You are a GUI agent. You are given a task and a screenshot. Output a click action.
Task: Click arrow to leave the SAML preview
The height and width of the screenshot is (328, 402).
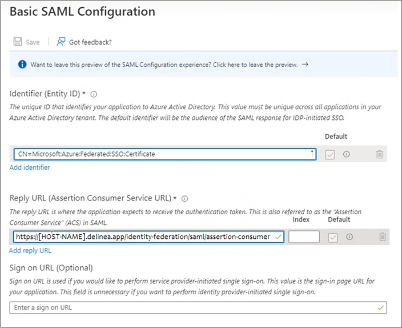tap(305, 65)
